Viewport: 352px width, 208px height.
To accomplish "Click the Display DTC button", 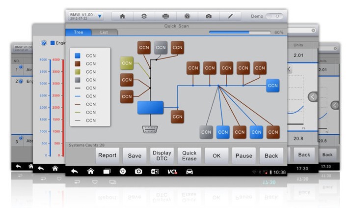I will tap(162, 155).
